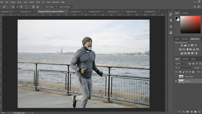The image size is (202, 114).
Task: Add a Hue/Saturation adjustment
Action: pos(180,49)
